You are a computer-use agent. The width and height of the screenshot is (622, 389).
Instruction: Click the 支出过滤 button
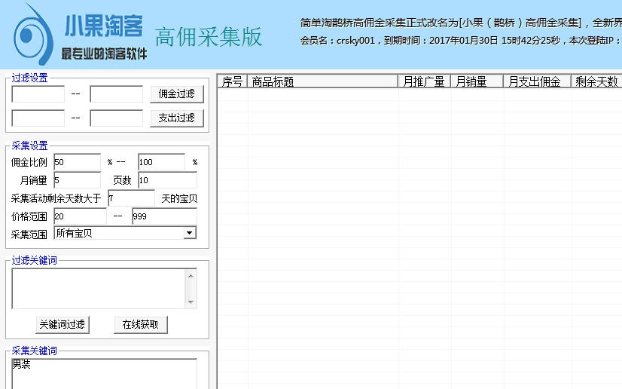(177, 118)
